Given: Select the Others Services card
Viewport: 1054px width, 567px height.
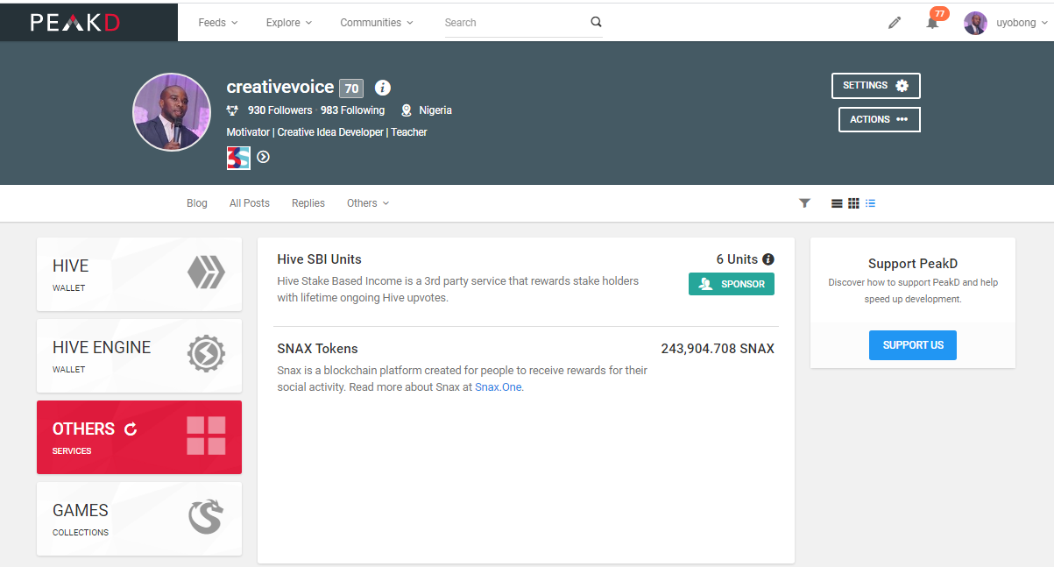Looking at the screenshot, I should 139,437.
